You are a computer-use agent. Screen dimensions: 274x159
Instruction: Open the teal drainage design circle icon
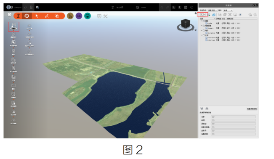(88, 16)
